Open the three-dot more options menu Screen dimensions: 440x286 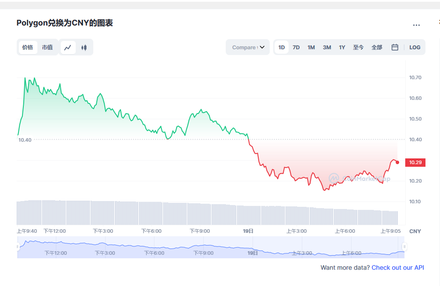click(x=416, y=25)
